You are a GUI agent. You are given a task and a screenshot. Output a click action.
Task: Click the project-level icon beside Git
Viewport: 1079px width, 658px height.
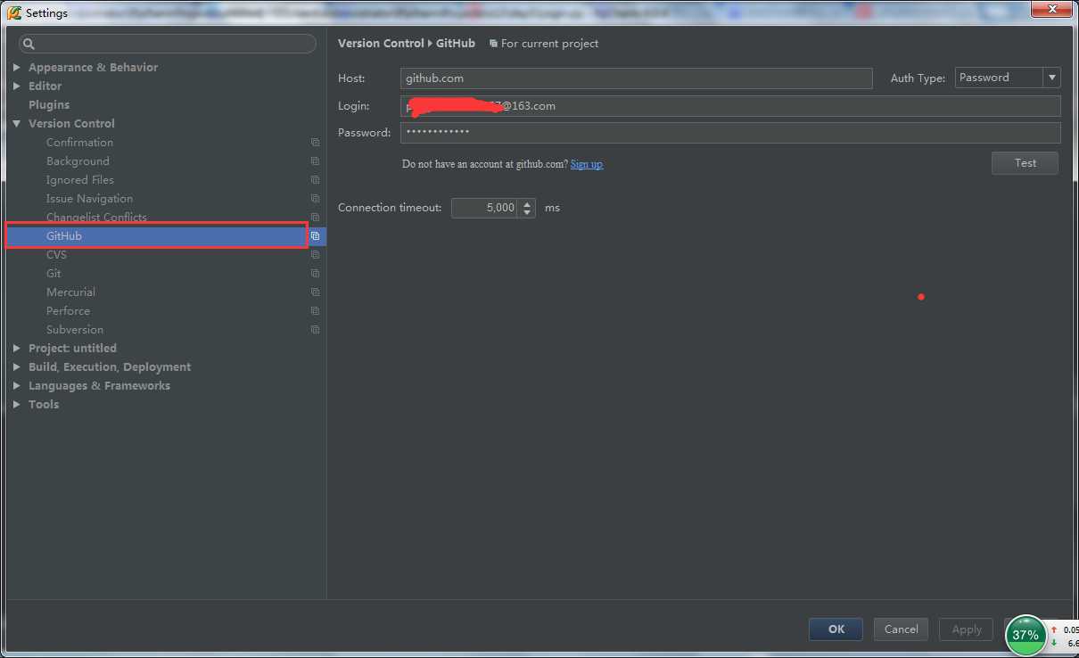coord(315,274)
